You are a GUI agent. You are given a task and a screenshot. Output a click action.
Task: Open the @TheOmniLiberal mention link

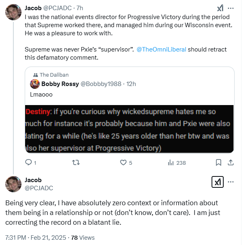point(161,49)
